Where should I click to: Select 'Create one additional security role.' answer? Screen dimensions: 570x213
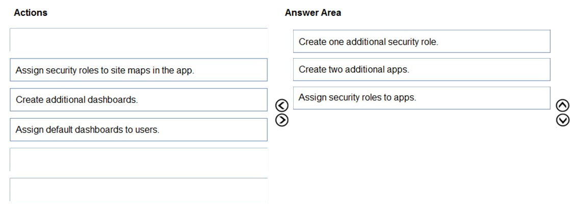(x=422, y=41)
